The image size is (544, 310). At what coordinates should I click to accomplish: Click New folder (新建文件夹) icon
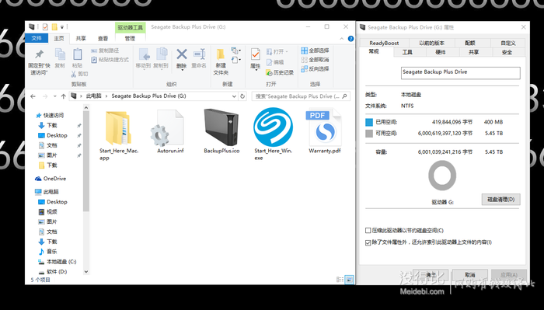click(x=221, y=54)
